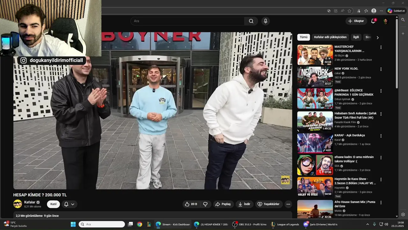The height and width of the screenshot is (230, 408).
Task: Open Edge sidebar settings gear
Action: coord(403,214)
